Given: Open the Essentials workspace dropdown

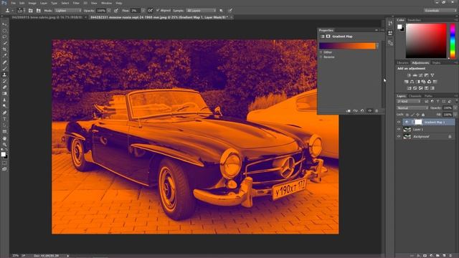Looking at the screenshot, I should 440,11.
